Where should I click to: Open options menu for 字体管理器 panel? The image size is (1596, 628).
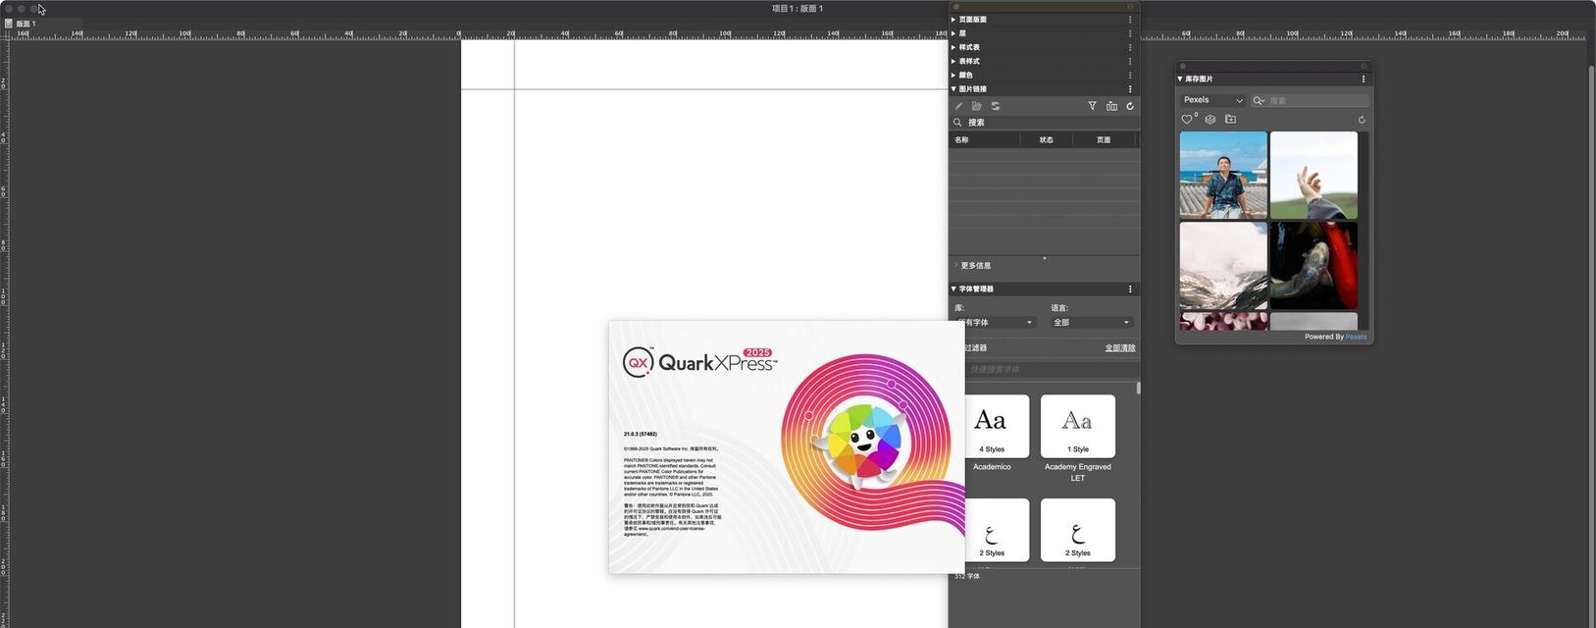click(1130, 289)
